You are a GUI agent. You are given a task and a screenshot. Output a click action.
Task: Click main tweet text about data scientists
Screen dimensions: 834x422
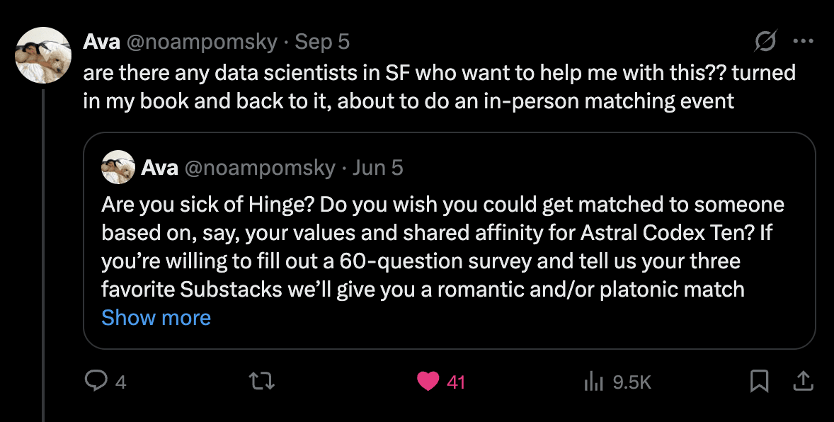point(440,86)
